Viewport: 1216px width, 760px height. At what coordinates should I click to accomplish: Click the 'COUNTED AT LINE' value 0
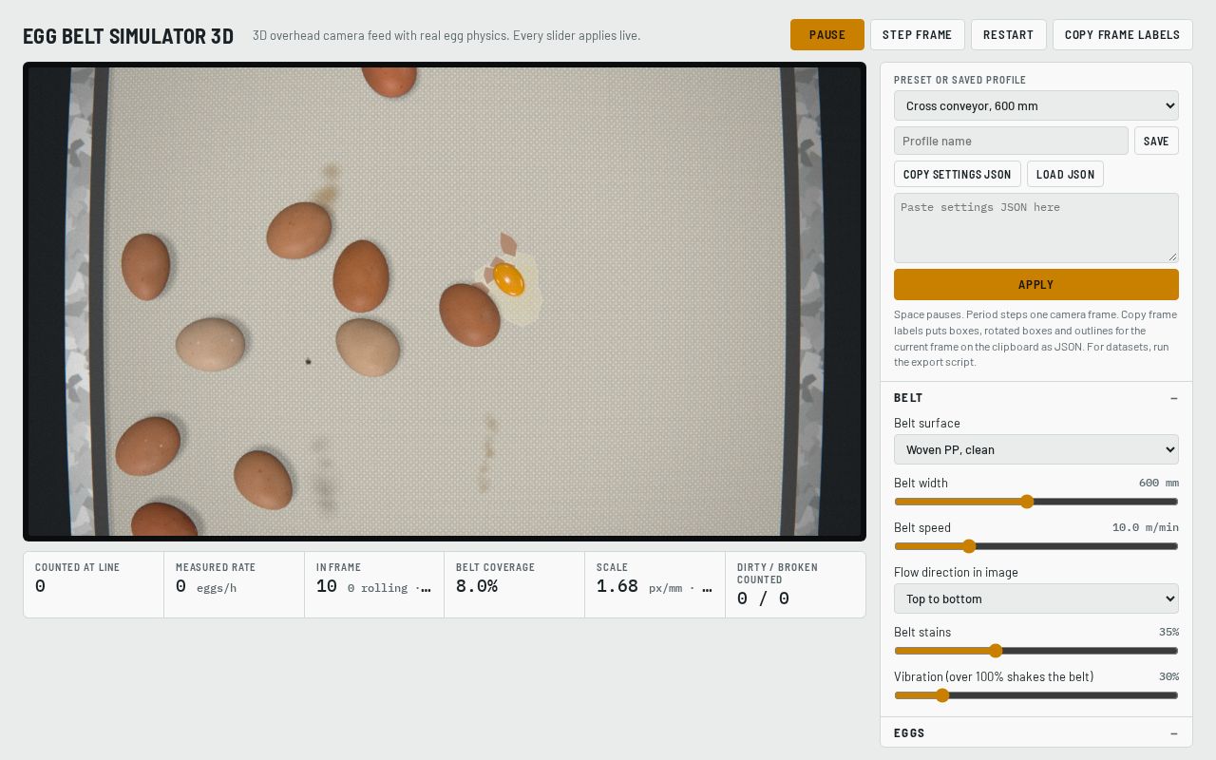[40, 586]
